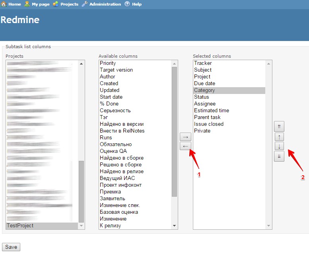Open the Home menu link
The height and width of the screenshot is (254, 309).
pos(15,4)
